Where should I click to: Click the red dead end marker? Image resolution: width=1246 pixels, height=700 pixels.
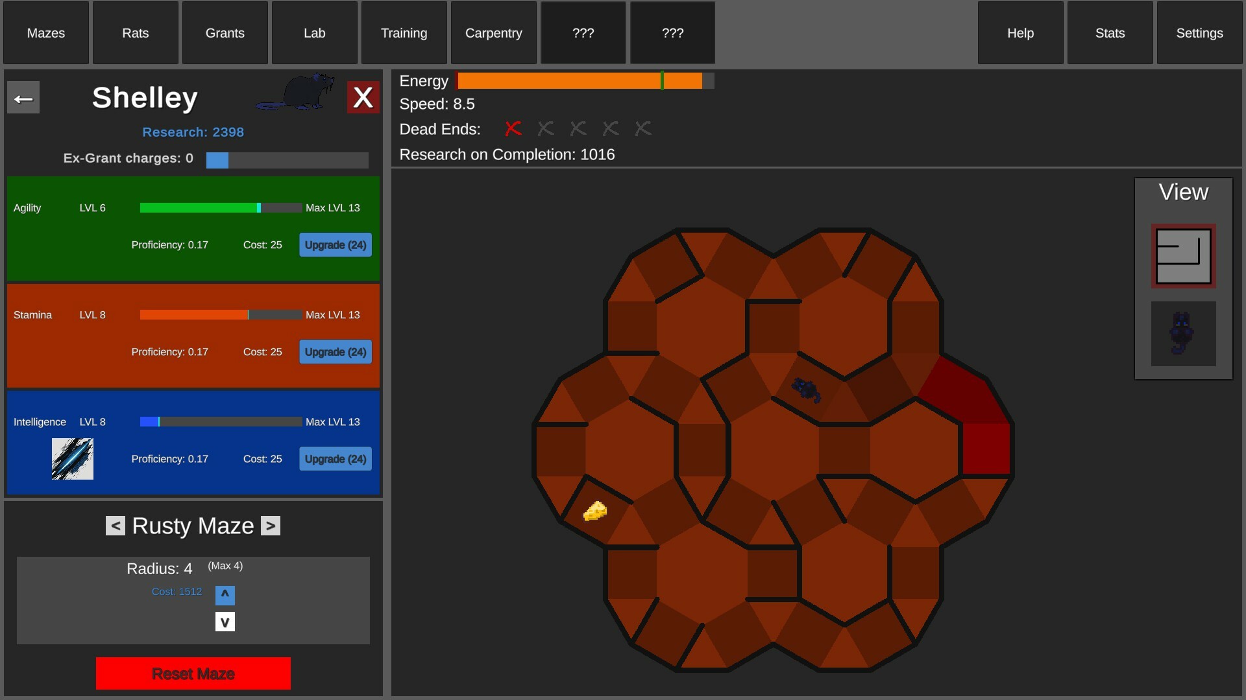[513, 128]
